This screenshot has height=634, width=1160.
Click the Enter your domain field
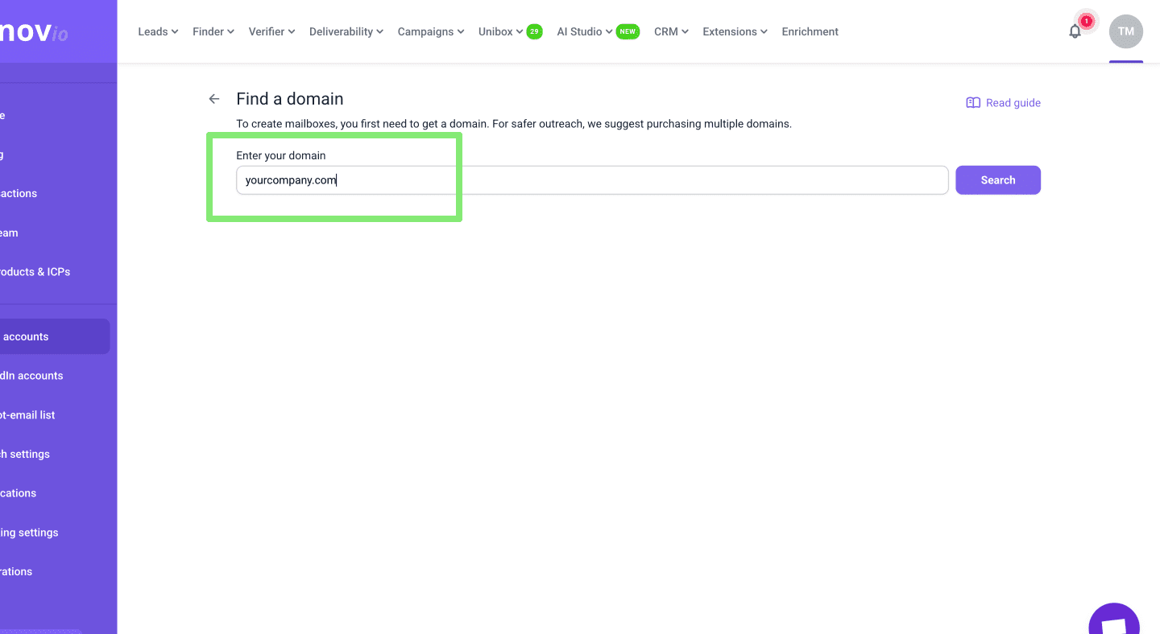[x=591, y=180]
